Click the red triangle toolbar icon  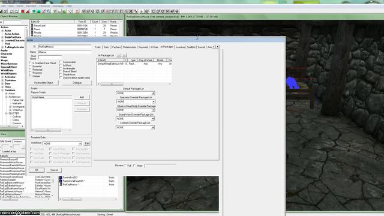point(28,11)
